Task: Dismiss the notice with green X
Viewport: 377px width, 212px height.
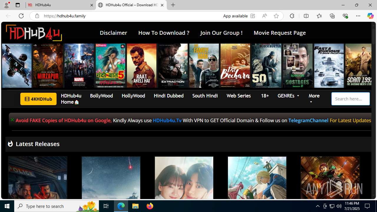Action: [x=12, y=120]
